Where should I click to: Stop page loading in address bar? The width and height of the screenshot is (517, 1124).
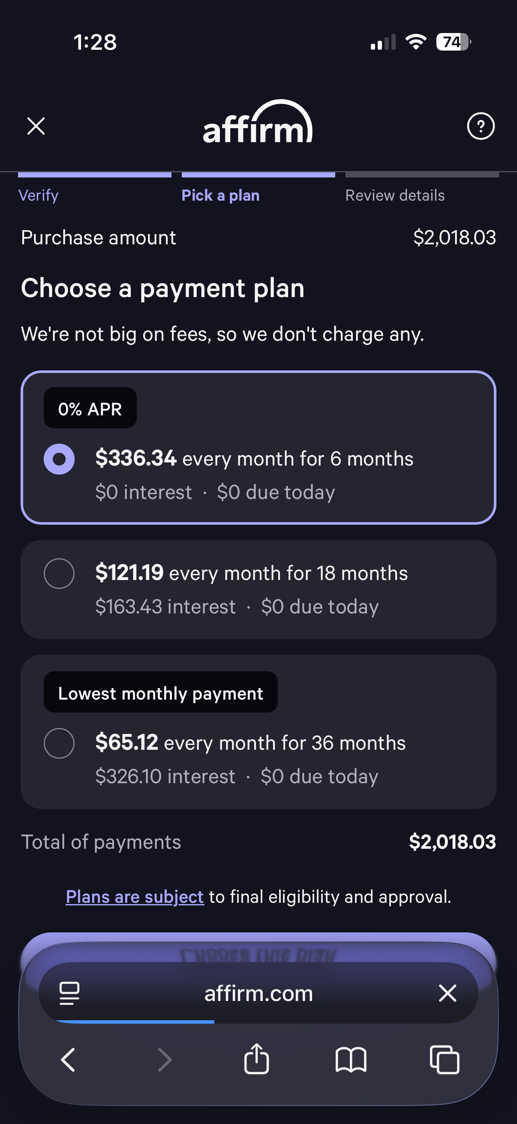(447, 993)
